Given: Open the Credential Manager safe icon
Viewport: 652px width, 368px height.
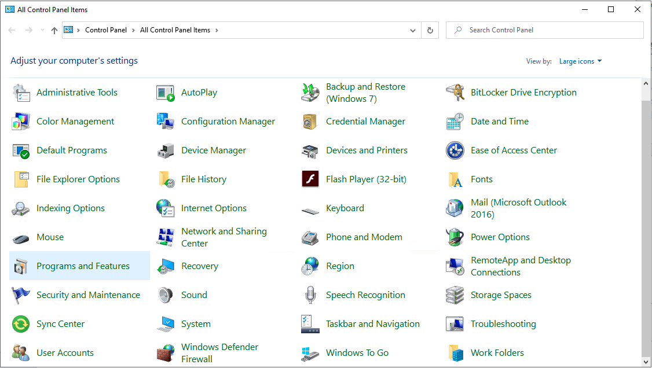Looking at the screenshot, I should click(310, 122).
